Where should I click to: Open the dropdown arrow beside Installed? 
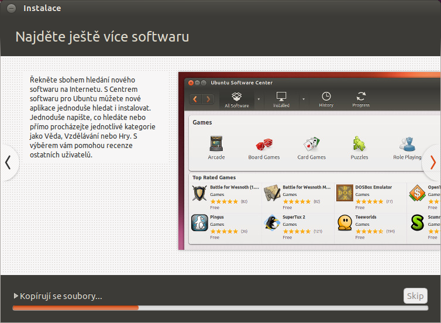tap(304, 99)
